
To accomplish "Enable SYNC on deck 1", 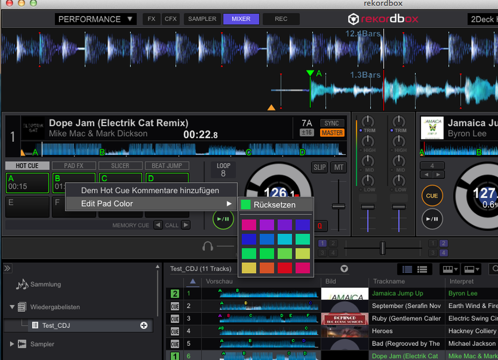I will point(333,123).
